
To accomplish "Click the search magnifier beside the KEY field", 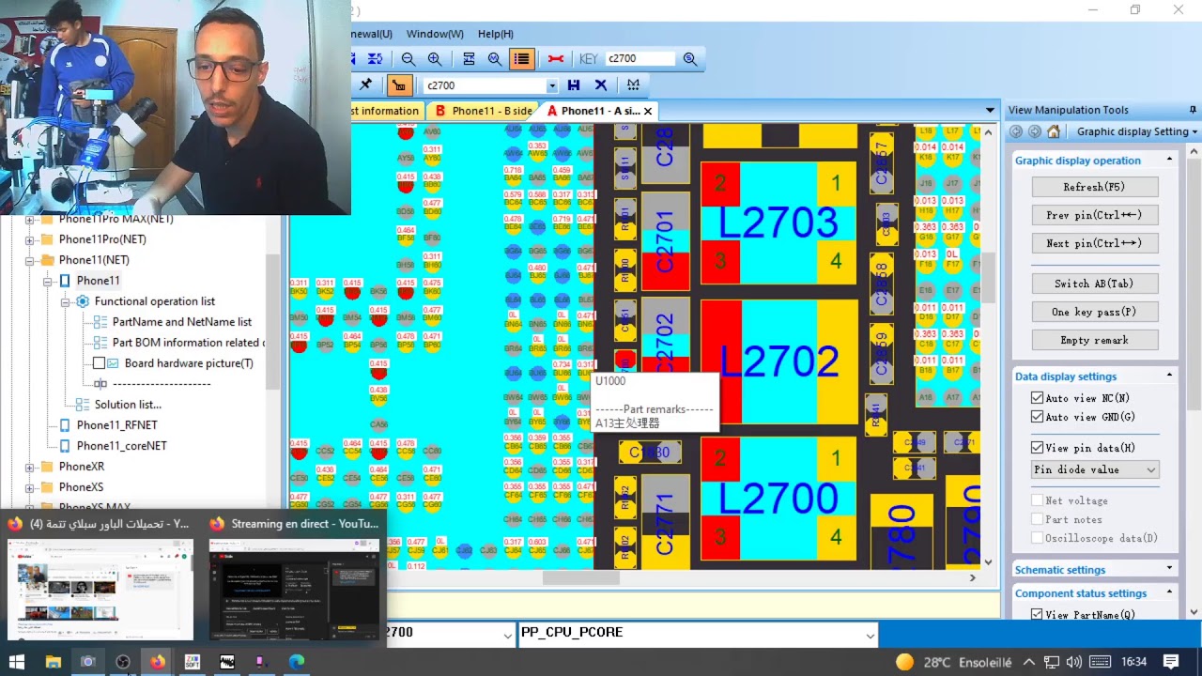I will [x=690, y=59].
